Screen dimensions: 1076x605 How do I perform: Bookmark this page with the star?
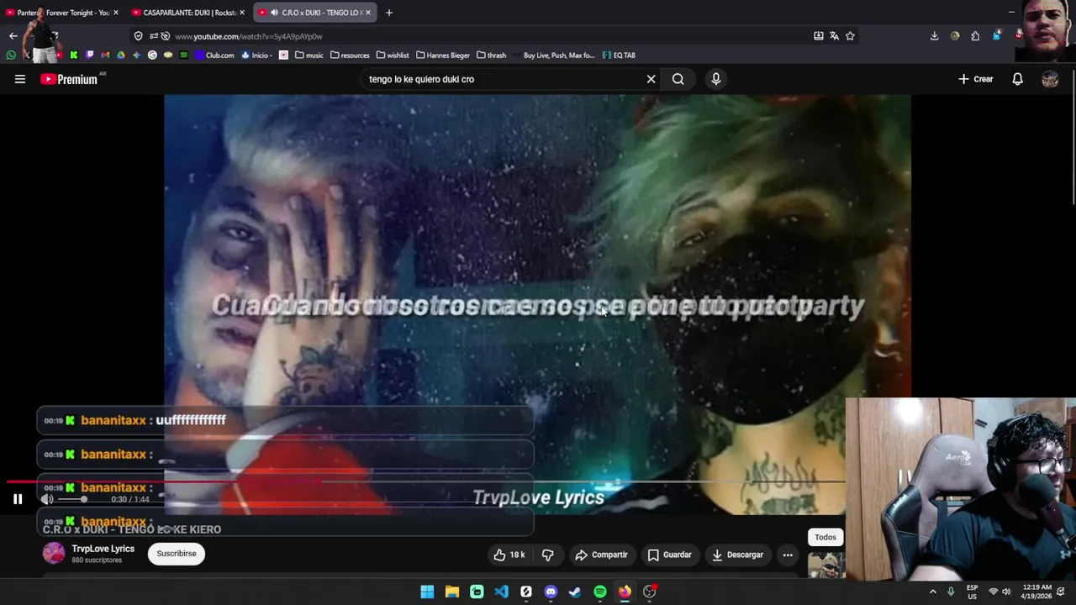(850, 36)
